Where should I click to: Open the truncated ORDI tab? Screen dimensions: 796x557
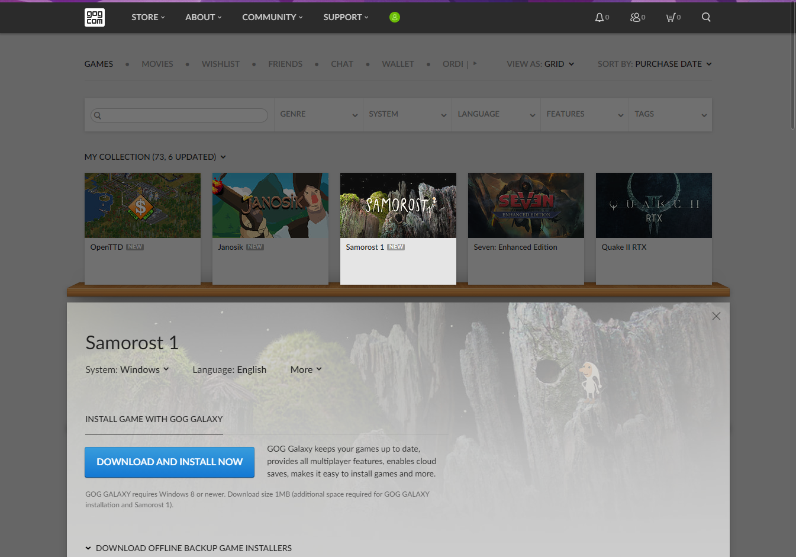pyautogui.click(x=453, y=64)
